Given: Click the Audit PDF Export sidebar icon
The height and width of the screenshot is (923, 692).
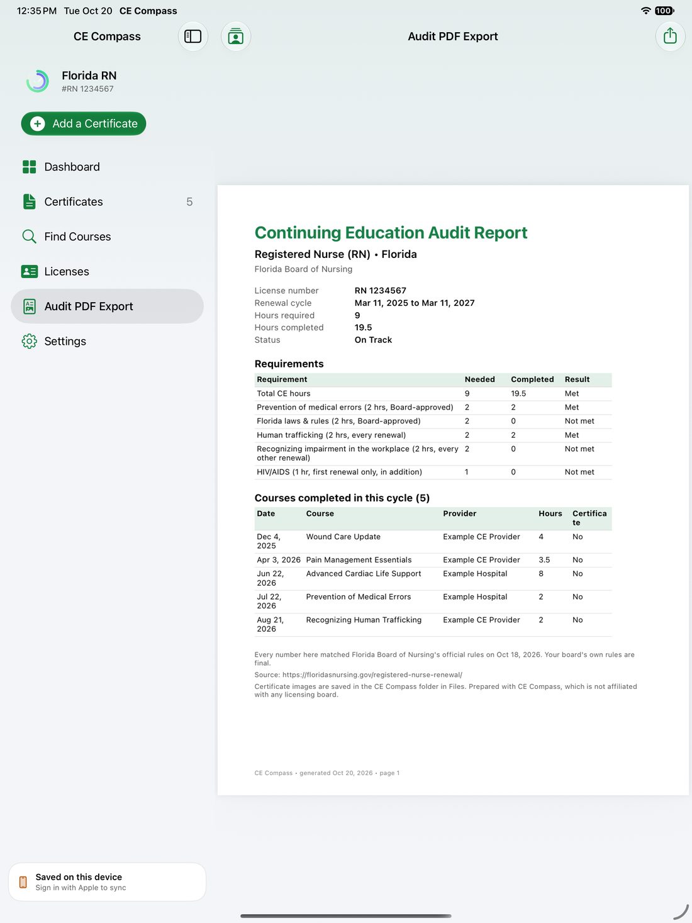Looking at the screenshot, I should click(x=29, y=306).
